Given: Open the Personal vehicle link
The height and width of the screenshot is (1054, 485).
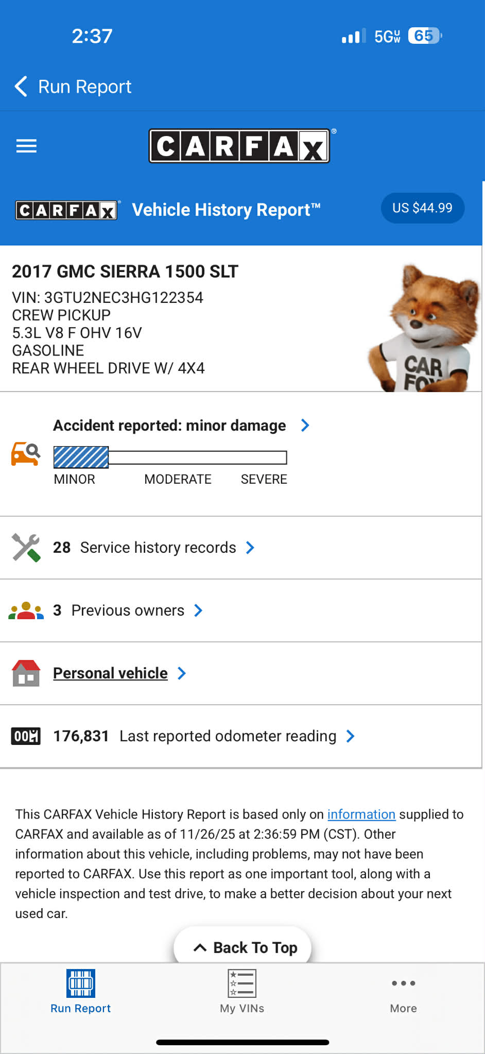Looking at the screenshot, I should pos(110,673).
